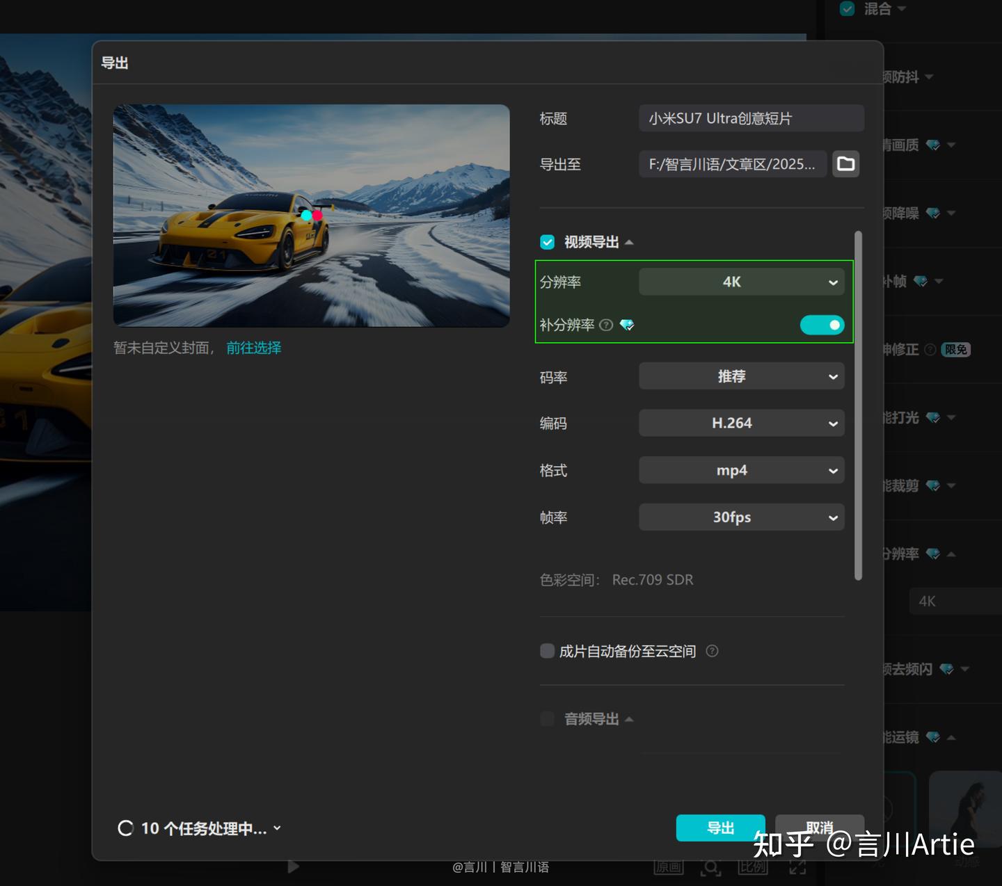Click the diamond icon on the background 补帧 row
Screen dimensions: 1002x886
921,281
